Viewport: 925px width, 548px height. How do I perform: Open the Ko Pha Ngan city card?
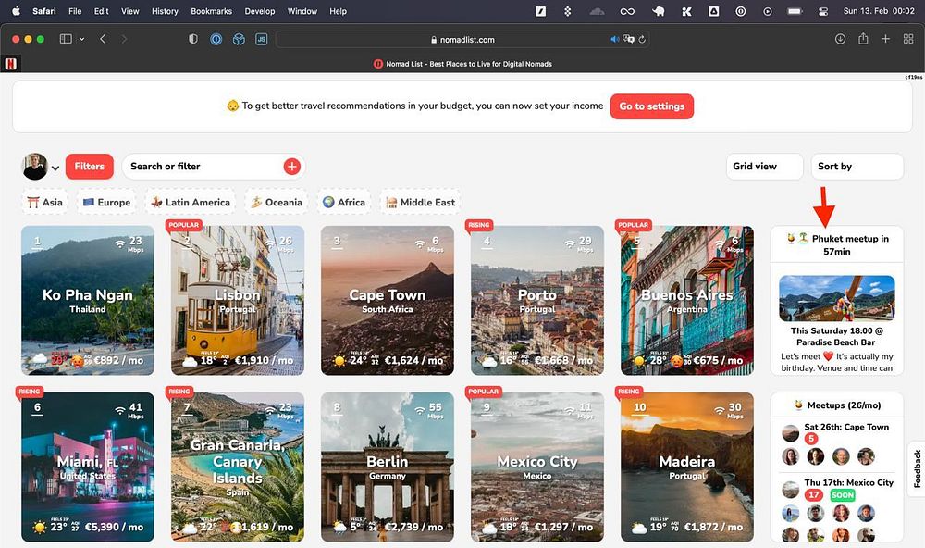pyautogui.click(x=88, y=301)
